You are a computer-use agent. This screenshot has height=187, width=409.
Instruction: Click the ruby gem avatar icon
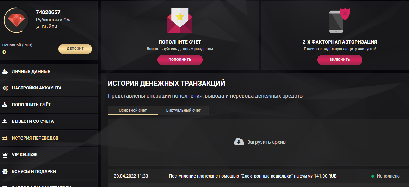coord(16,20)
